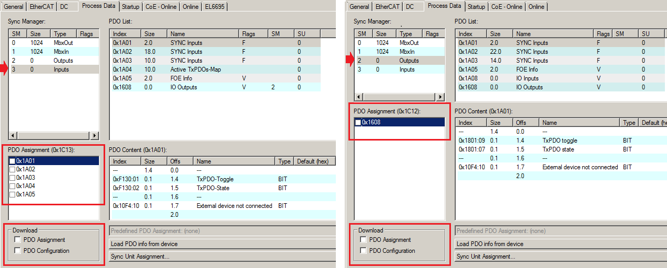Select 0x1A02 row with size 22.0 in PDO List
The image size is (667, 268).
561,52
